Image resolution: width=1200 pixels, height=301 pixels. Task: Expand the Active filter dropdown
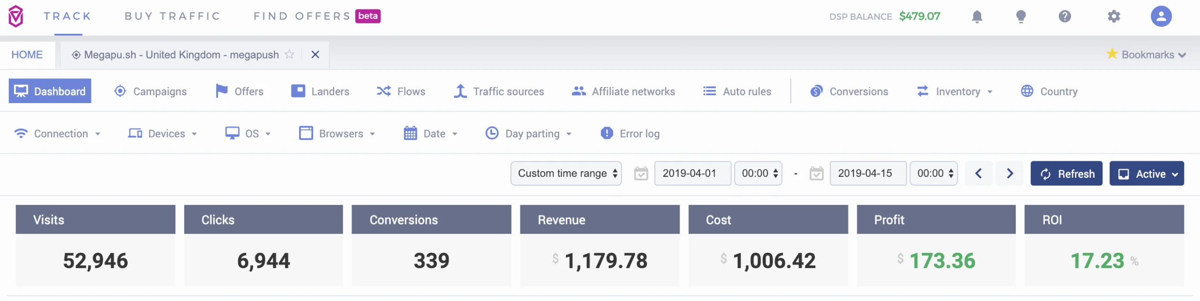click(1147, 174)
